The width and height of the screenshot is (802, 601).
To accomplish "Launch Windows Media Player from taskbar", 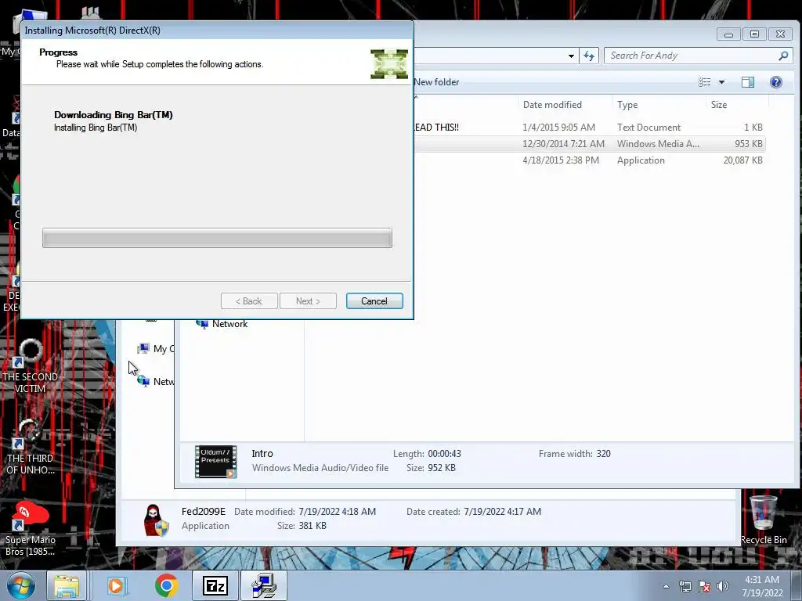I will point(116,585).
